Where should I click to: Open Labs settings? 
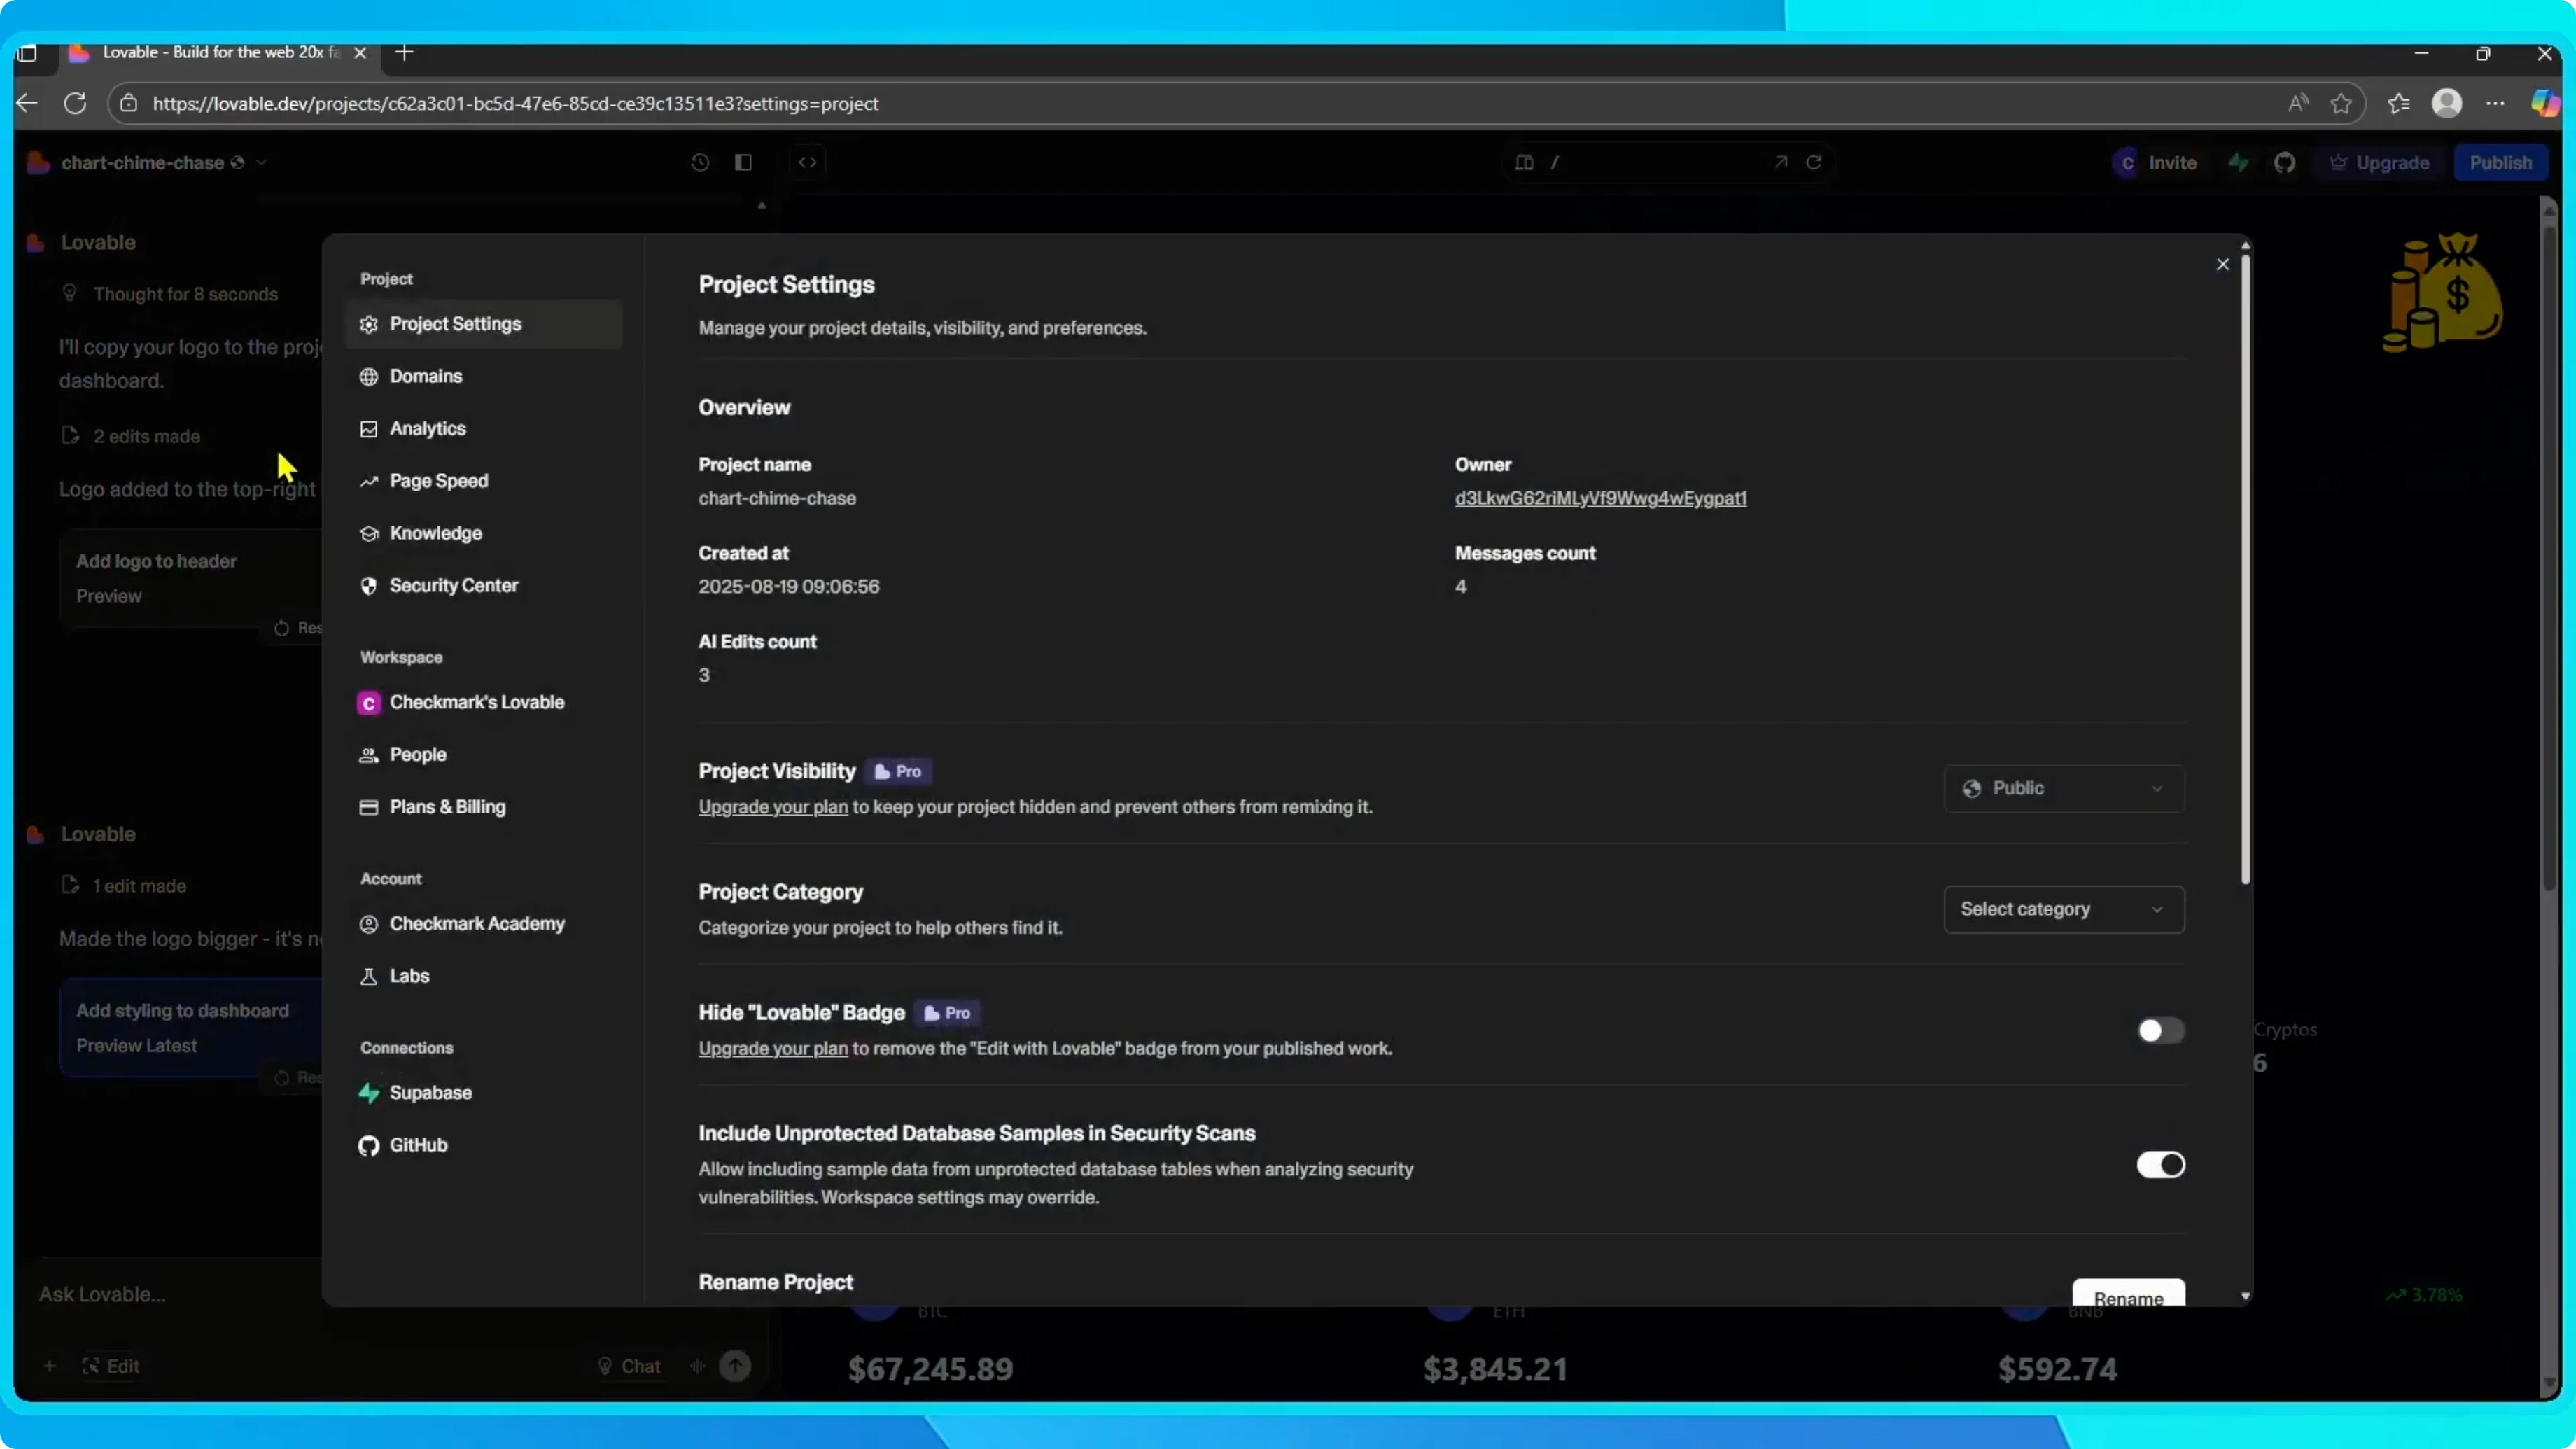(484, 976)
